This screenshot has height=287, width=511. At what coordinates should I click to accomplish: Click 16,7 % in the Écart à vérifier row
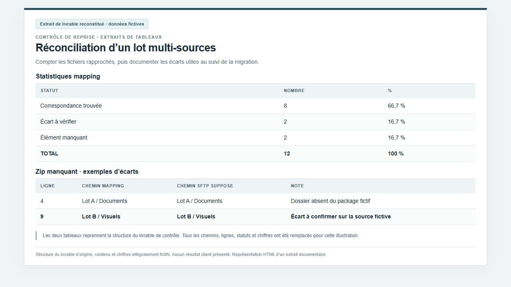(x=396, y=122)
